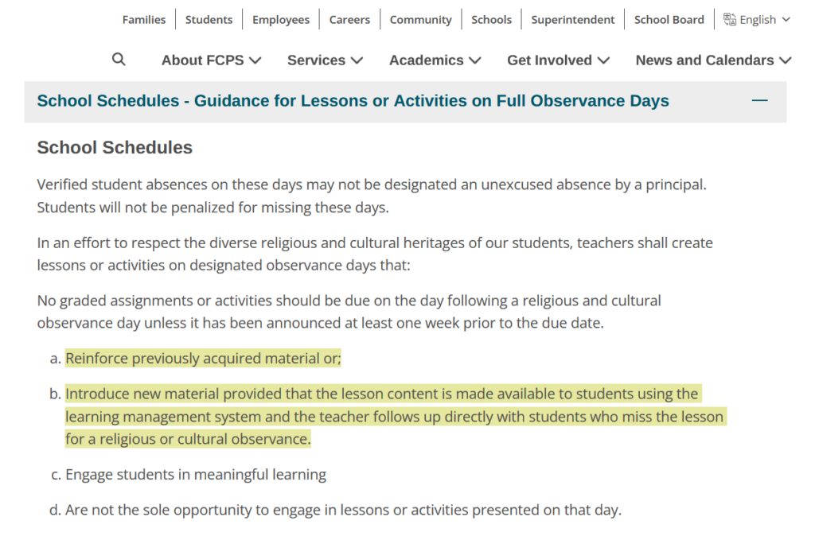Open the News and Calendars dropdown
This screenshot has width=815, height=536.
[704, 60]
